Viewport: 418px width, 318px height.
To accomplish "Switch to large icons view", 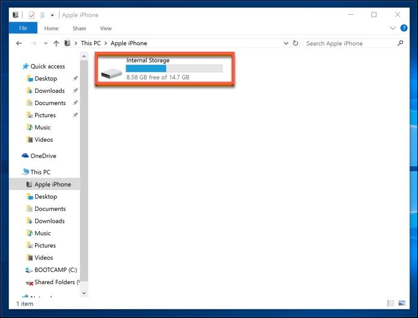I will pos(402,303).
